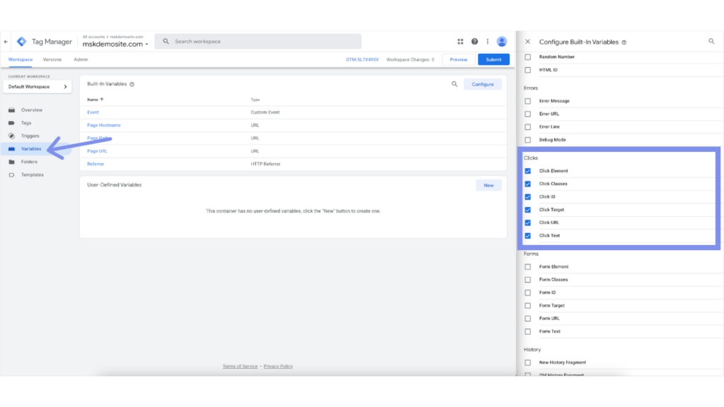This screenshot has width=724, height=407.
Task: Enable the Random Number checkbox
Action: [527, 57]
